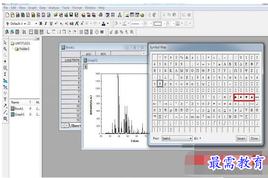
Task: Click the New Project icon in toolbar
Action: click(x=7, y=15)
